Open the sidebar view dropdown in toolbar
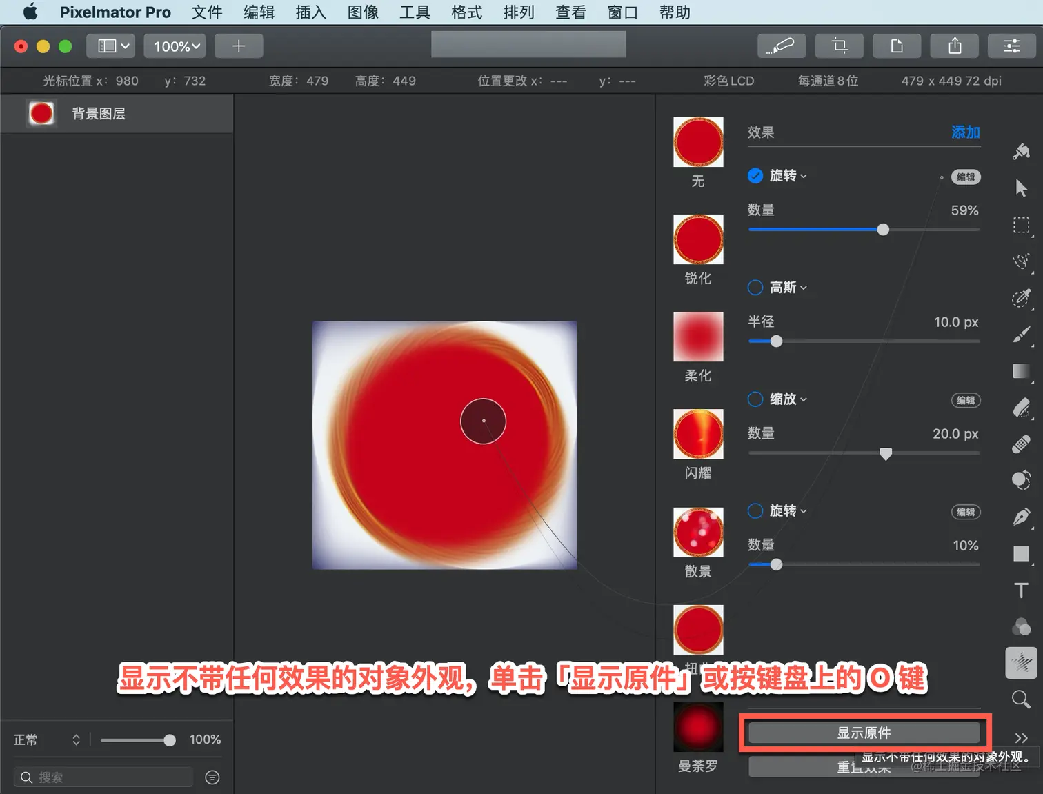1043x794 pixels. tap(111, 46)
